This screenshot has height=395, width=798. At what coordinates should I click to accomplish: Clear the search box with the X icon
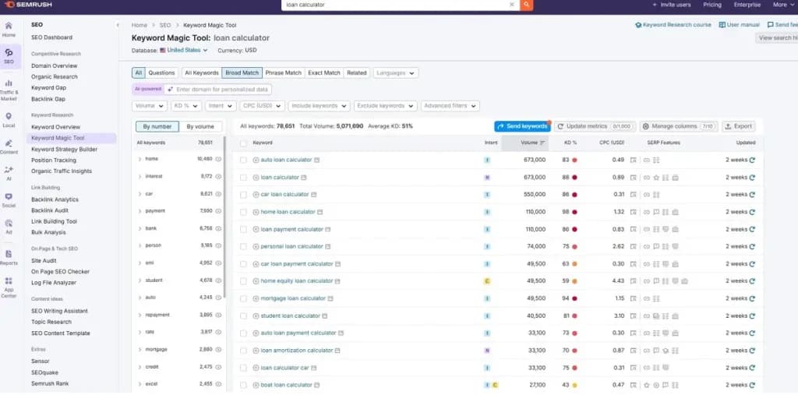pyautogui.click(x=512, y=5)
